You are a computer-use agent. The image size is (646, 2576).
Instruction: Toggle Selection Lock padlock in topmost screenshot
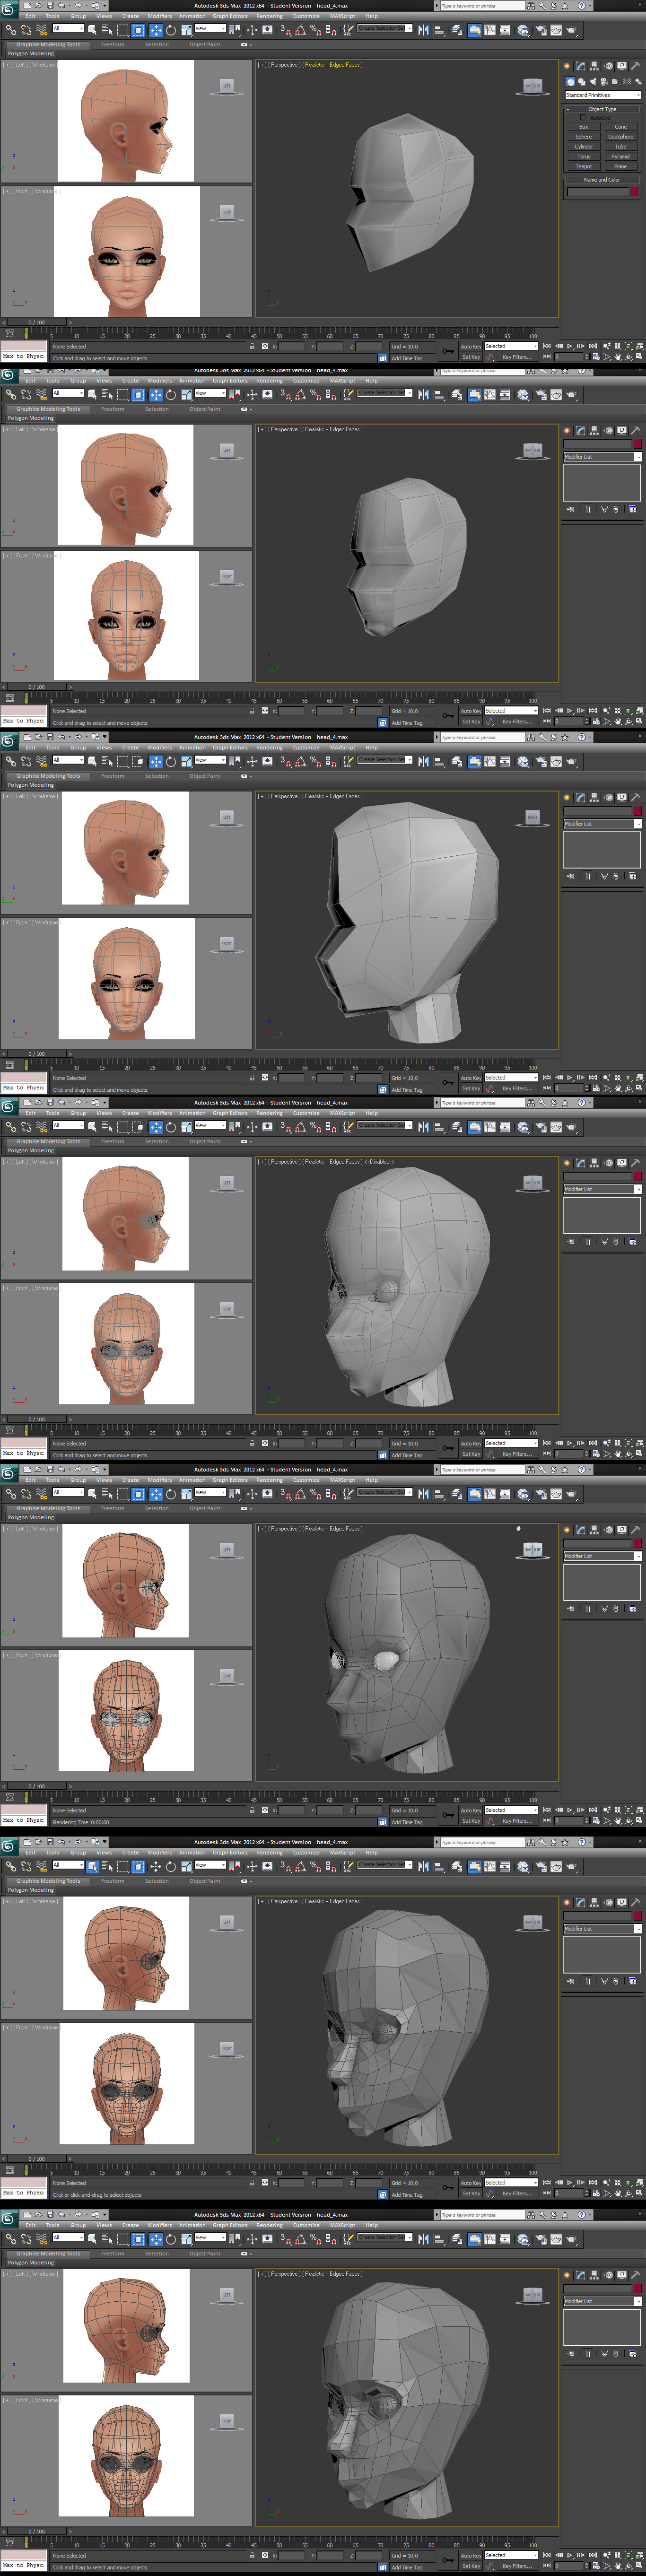click(x=251, y=346)
